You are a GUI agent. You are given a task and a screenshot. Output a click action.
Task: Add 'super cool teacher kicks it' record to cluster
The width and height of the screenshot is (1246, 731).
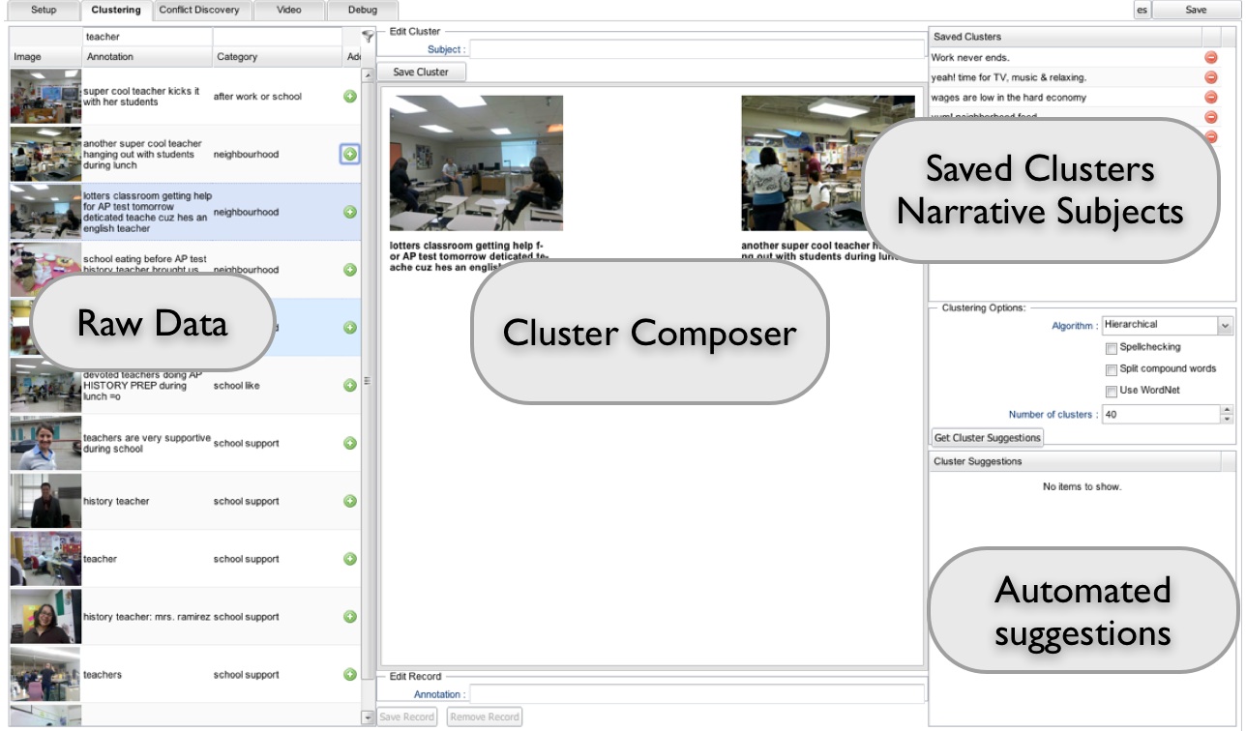(350, 97)
